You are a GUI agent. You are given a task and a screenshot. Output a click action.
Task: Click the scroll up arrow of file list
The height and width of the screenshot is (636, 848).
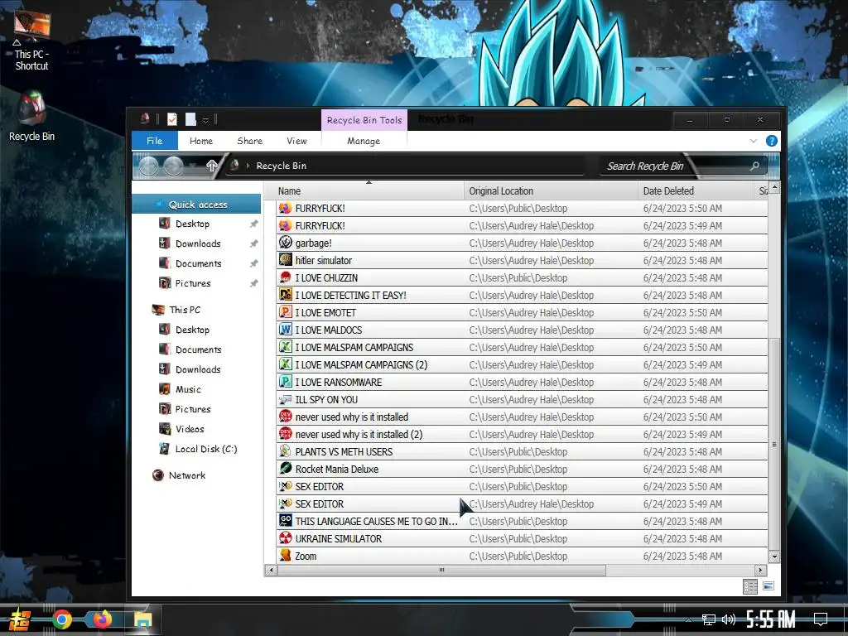click(x=774, y=187)
